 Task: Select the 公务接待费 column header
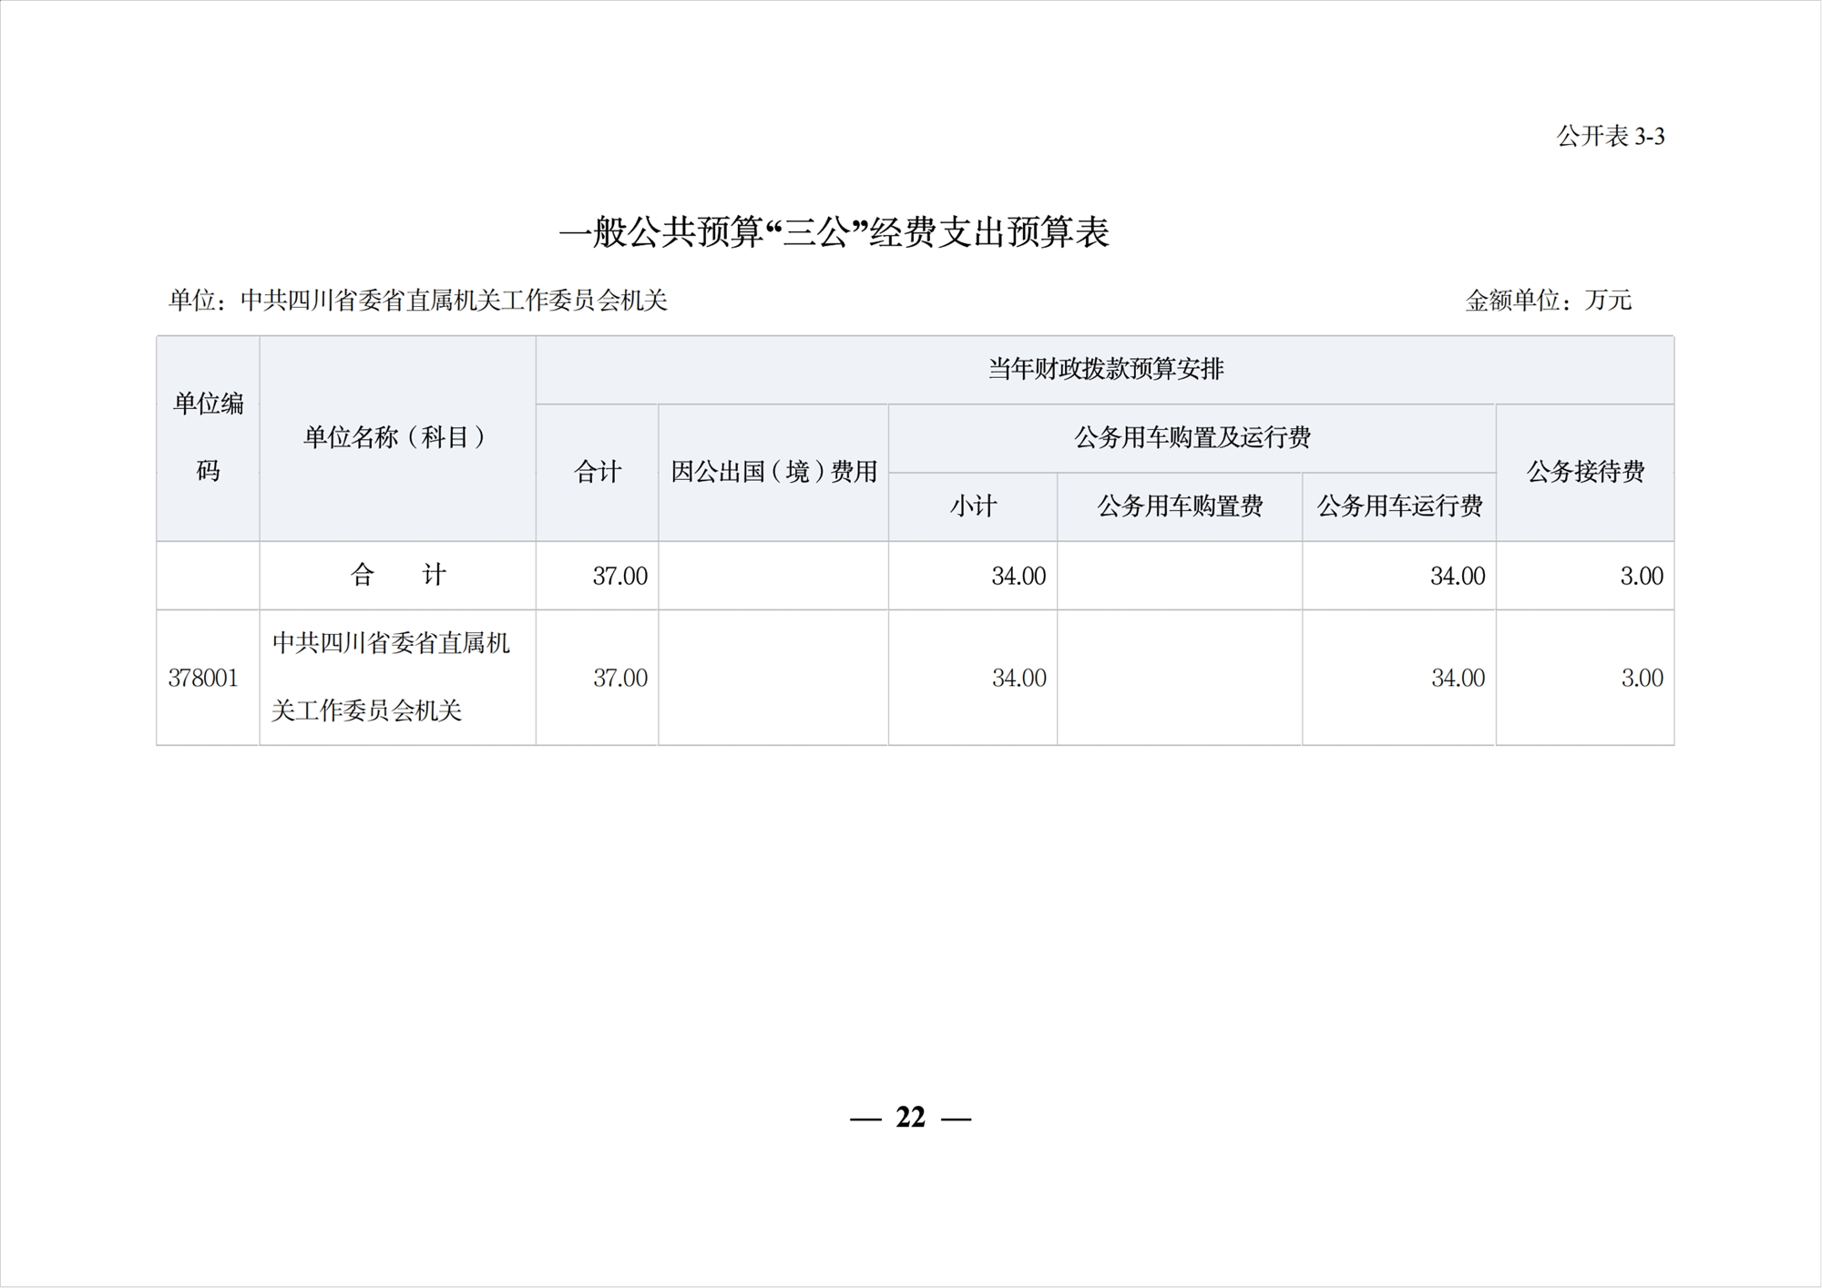pyautogui.click(x=1584, y=472)
